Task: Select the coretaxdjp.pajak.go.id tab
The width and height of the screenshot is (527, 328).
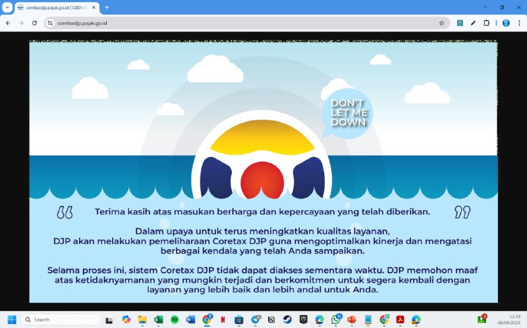Action: point(56,7)
